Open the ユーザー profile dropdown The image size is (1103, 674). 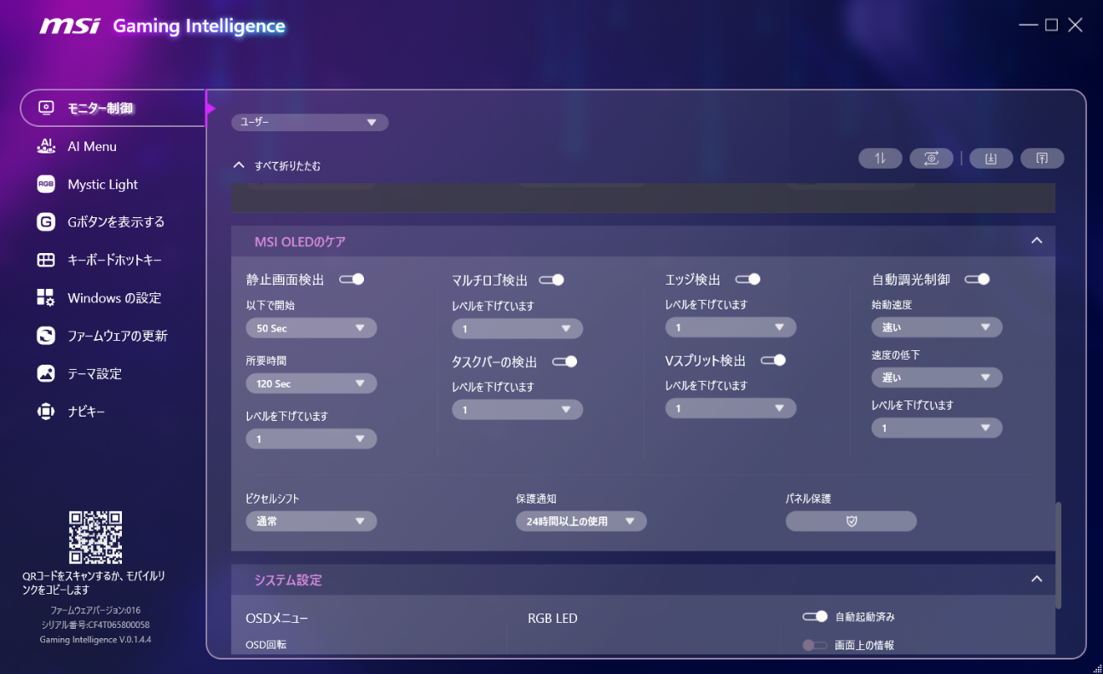coord(309,123)
